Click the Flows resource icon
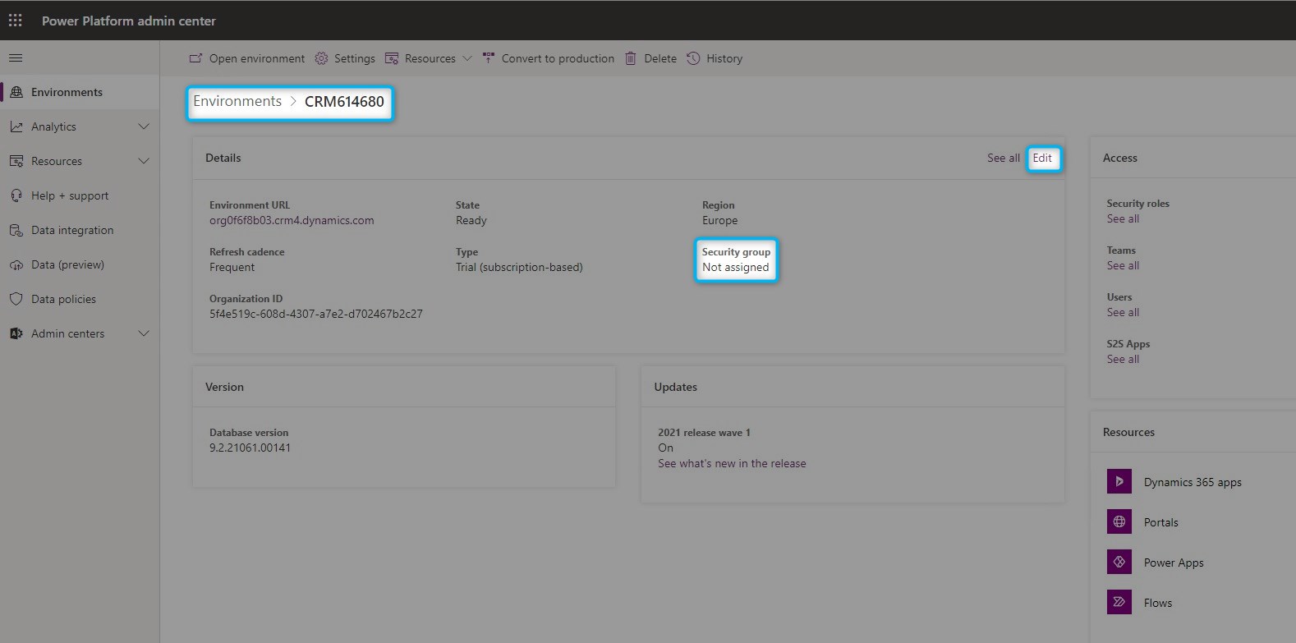1296x643 pixels. coord(1119,602)
